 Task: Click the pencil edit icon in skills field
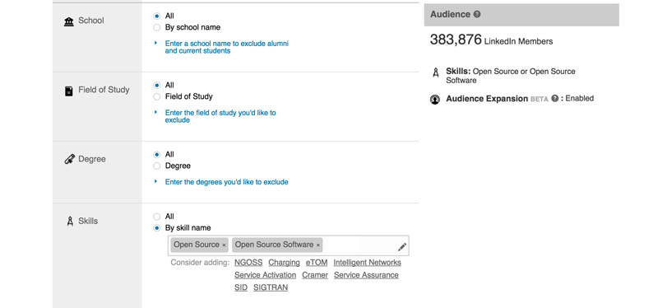point(402,247)
